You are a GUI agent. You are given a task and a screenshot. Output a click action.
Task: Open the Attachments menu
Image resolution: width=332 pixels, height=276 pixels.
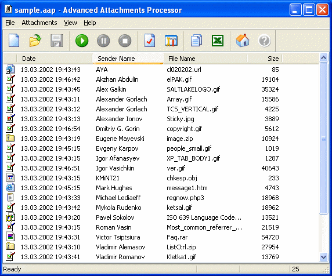point(39,23)
